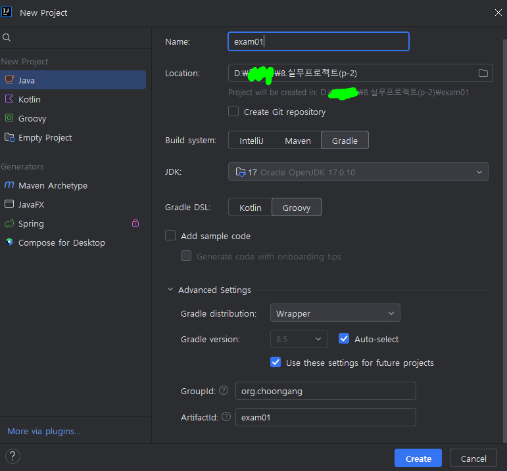Click the Kotlin logo icon in sidebar

(9, 99)
